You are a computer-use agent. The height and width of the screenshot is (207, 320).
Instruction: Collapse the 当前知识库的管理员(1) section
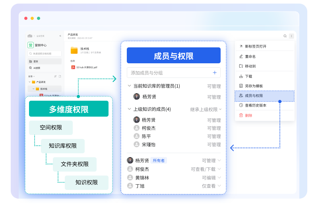[129, 86]
